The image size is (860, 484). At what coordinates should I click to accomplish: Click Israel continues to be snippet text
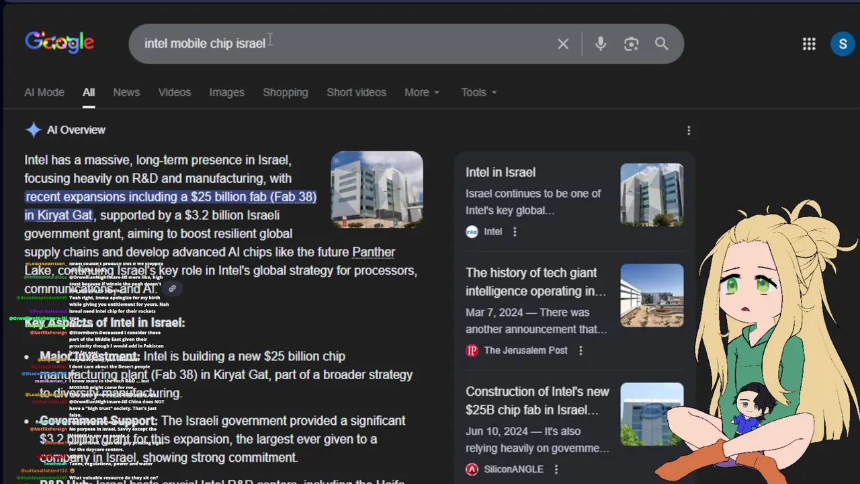pos(533,202)
